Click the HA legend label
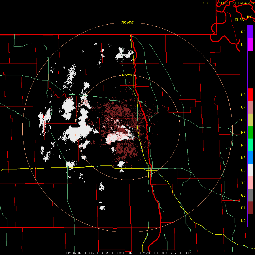Screen dimensions: 255x255 243,95
